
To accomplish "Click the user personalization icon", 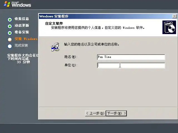I will (x=55, y=47).
